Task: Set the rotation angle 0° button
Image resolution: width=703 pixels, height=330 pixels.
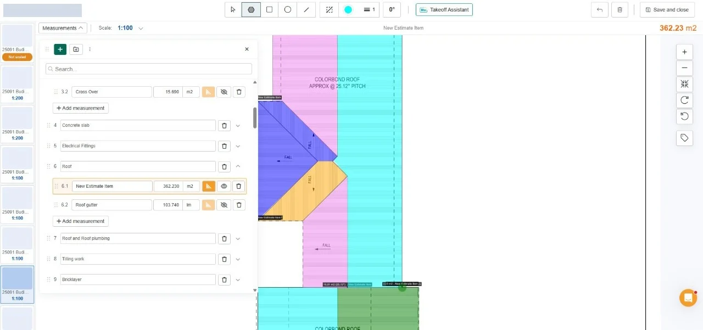Action: coord(392,9)
